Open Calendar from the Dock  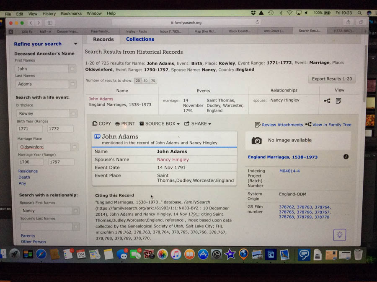tap(81, 254)
